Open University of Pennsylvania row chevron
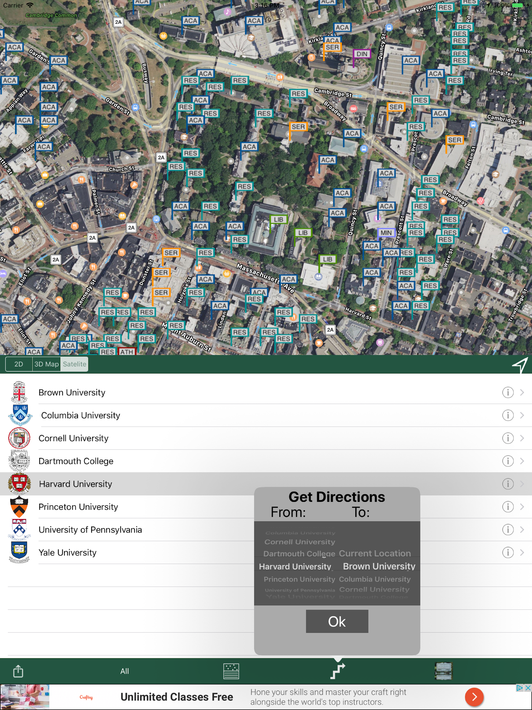The width and height of the screenshot is (532, 710). (x=522, y=529)
